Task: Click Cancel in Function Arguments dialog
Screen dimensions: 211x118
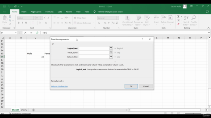Action: 146,86
